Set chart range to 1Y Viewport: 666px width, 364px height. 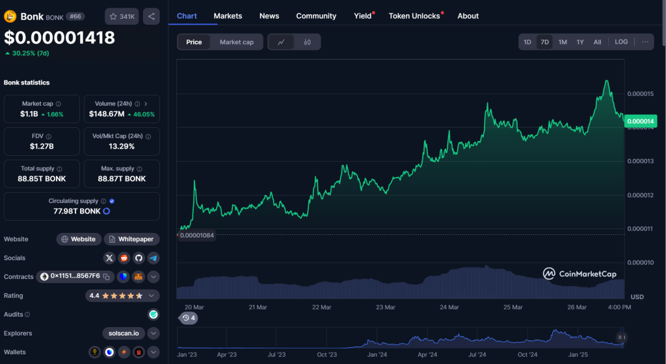tap(580, 42)
